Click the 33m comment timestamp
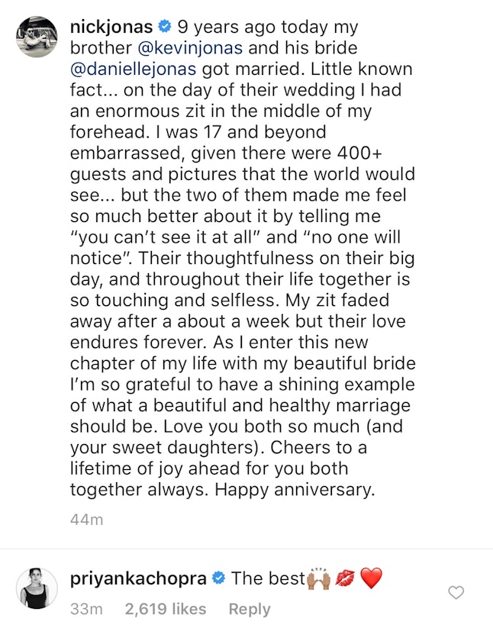Viewport: 493px width, 631px height. click(86, 609)
